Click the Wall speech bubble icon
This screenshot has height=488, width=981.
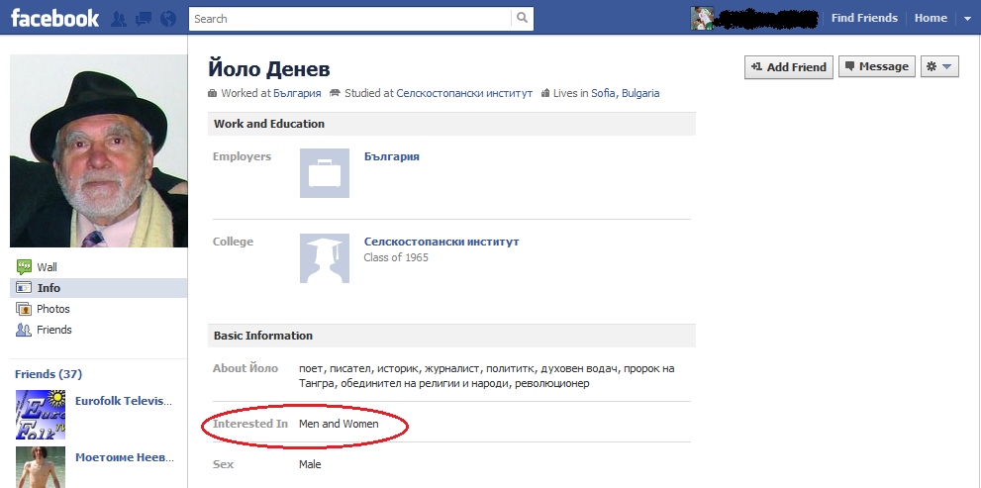tap(24, 267)
